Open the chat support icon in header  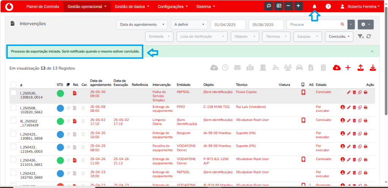269,6
